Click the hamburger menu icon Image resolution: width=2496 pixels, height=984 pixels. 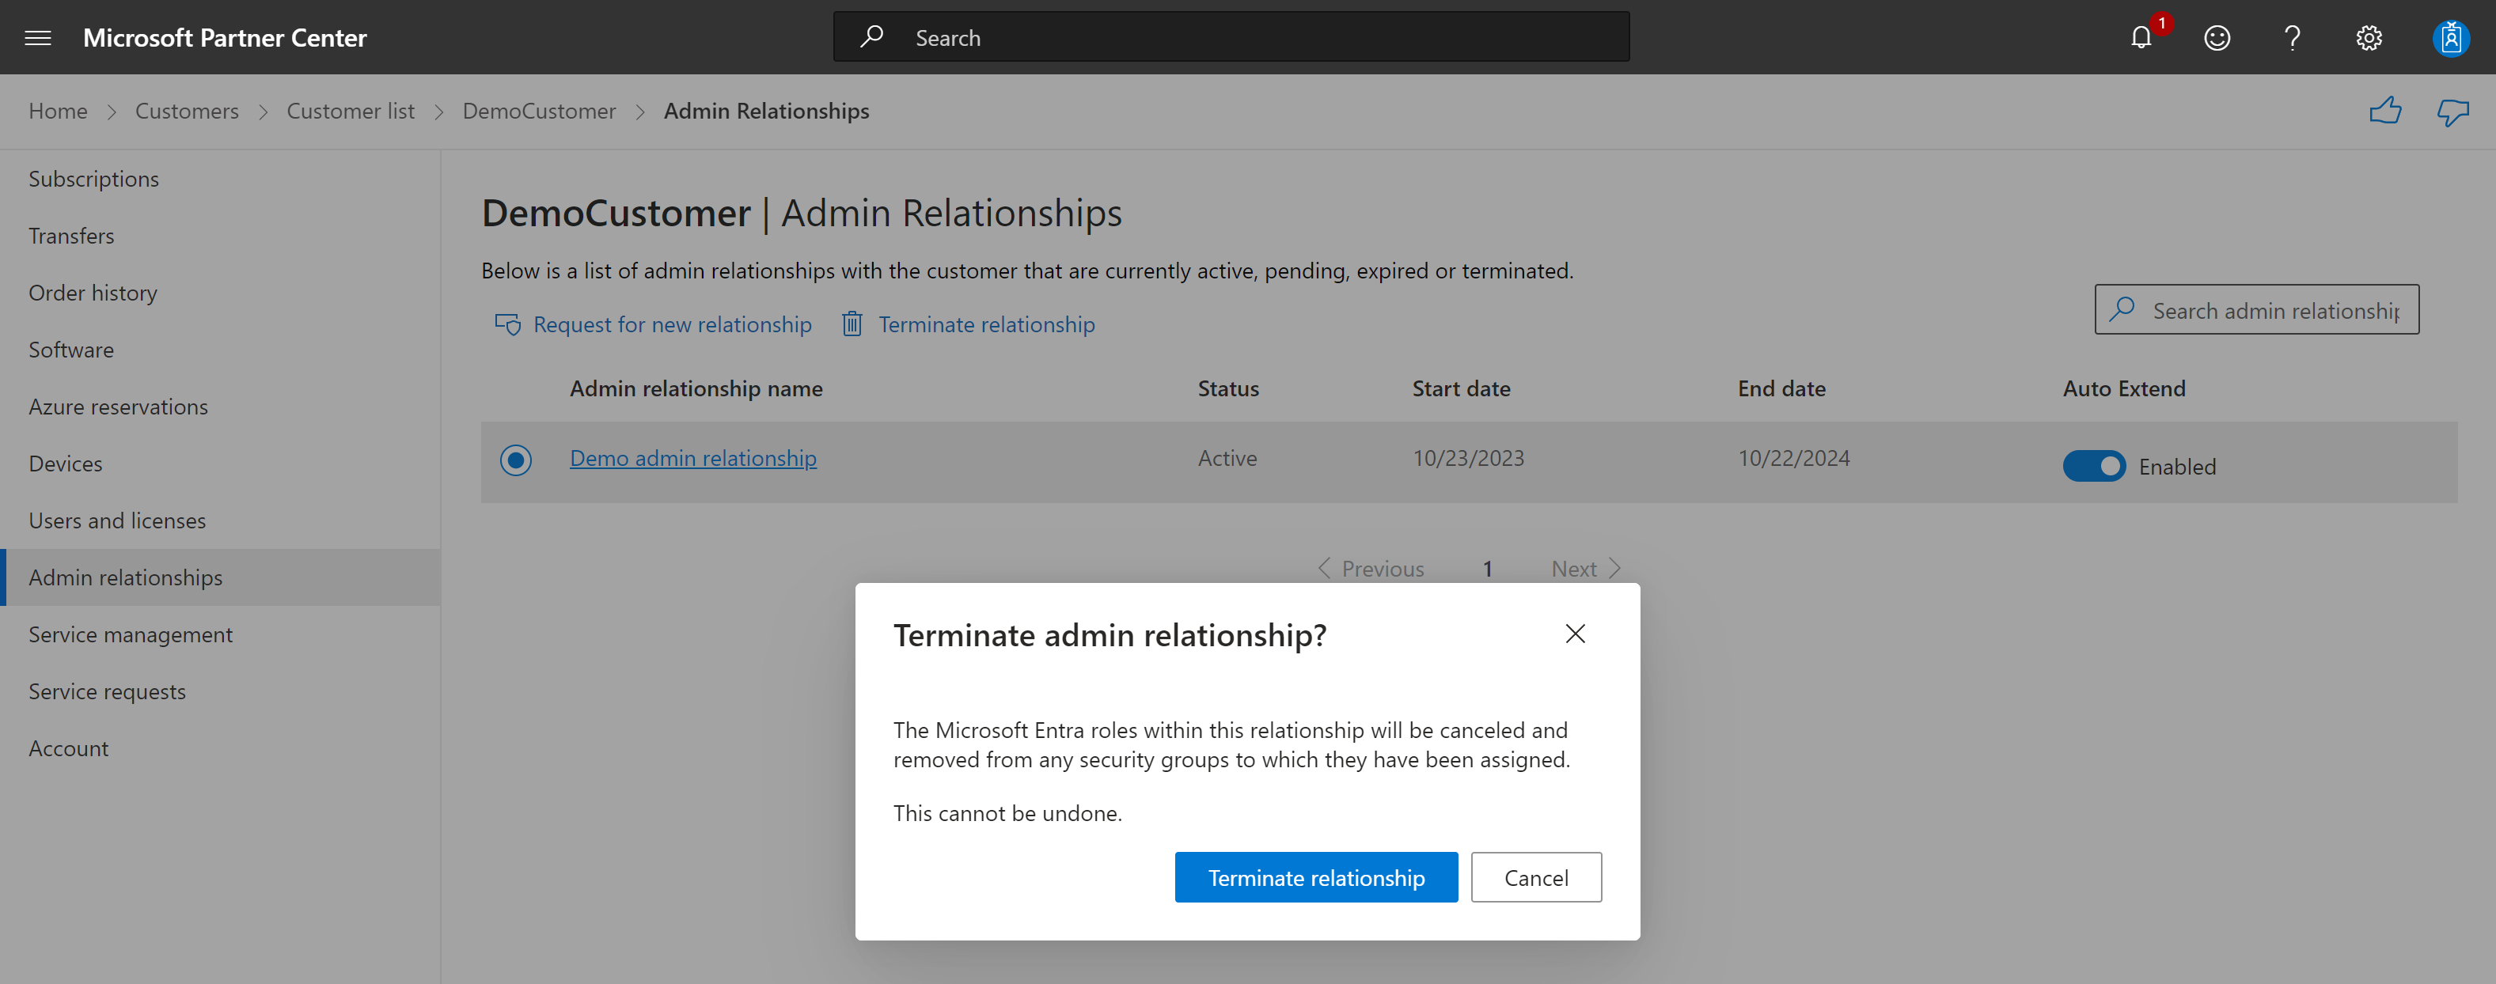point(40,35)
